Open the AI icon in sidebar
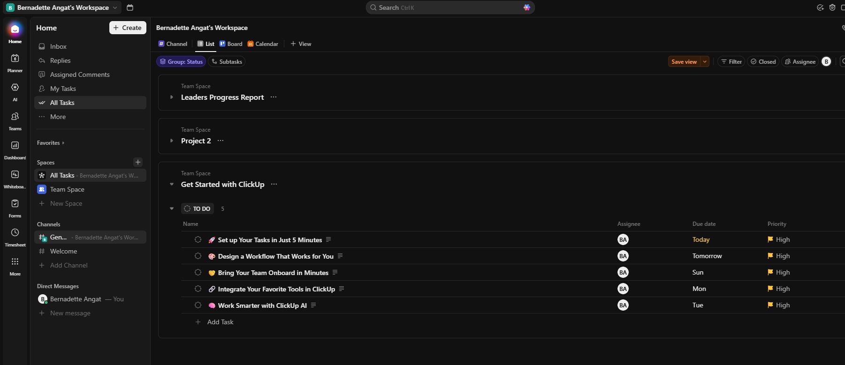 pos(15,91)
